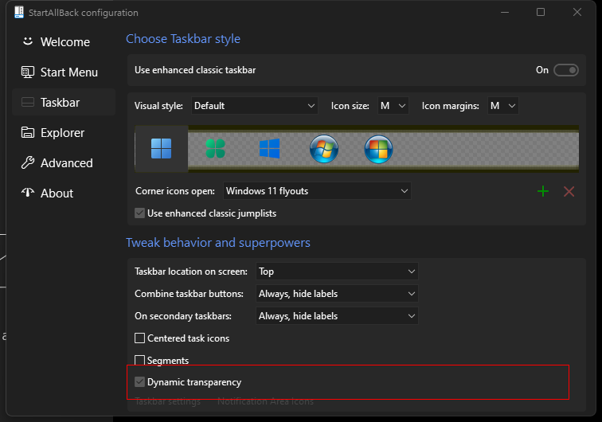The width and height of the screenshot is (602, 422).
Task: Open the Advanced settings page
Action: coord(64,162)
